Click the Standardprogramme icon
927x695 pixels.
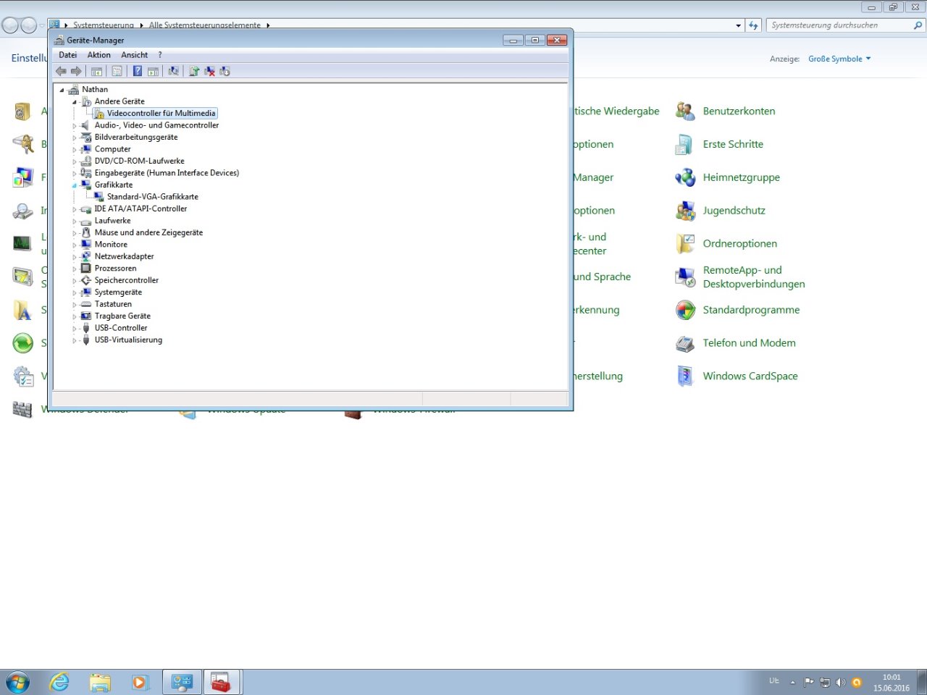pos(685,311)
